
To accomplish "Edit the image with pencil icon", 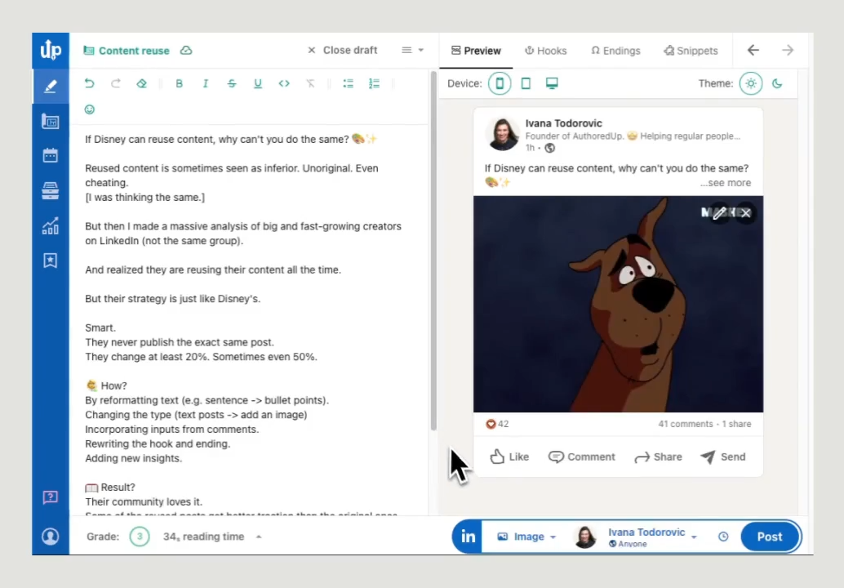I will 719,213.
